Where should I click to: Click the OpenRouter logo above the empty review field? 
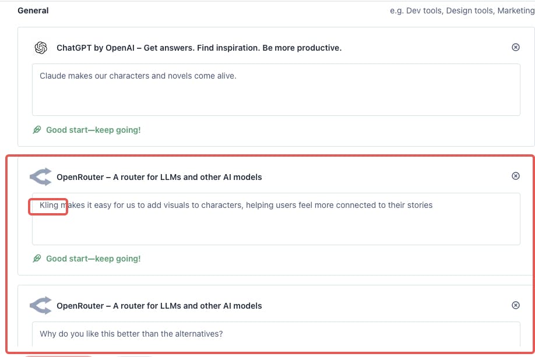(41, 306)
